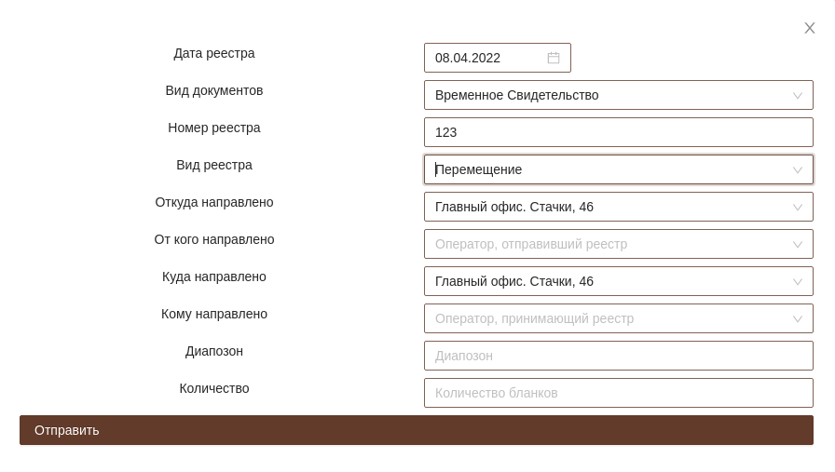Viewport: 835px width, 472px height.
Task: Close the registry form dialog
Action: [x=810, y=28]
